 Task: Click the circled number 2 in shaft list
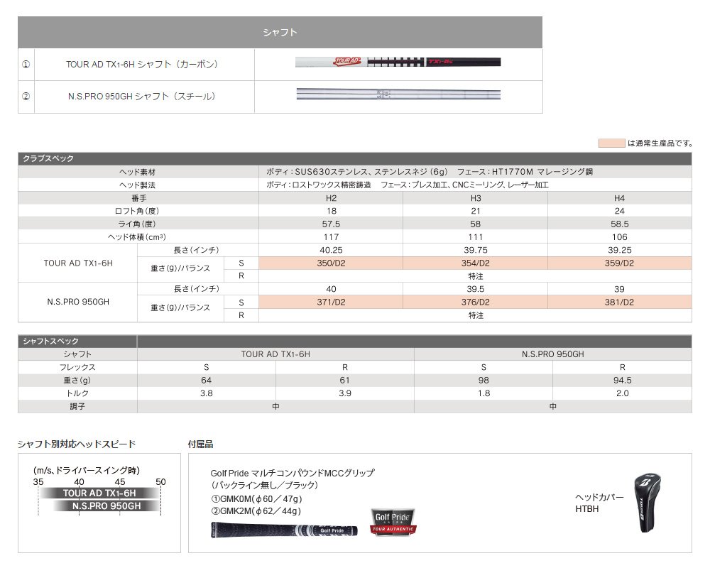[26, 96]
